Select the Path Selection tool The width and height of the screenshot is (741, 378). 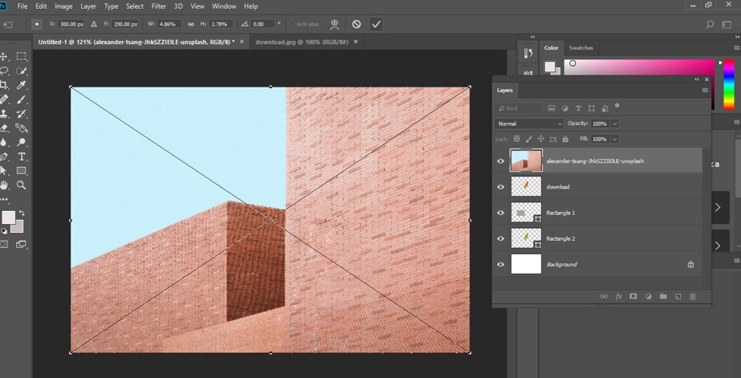4,171
